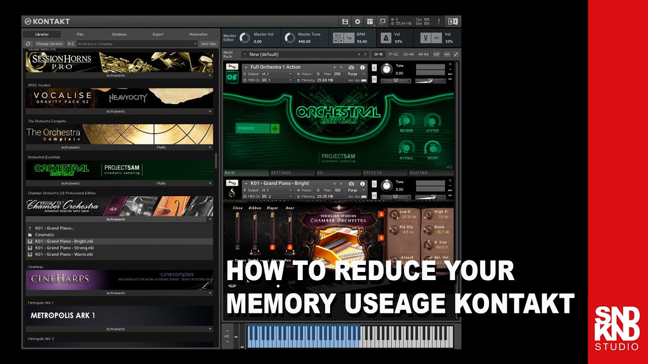Mute the Full Orchestra 1 Action instrument
Screen dimensions: 648x364
click(x=374, y=79)
